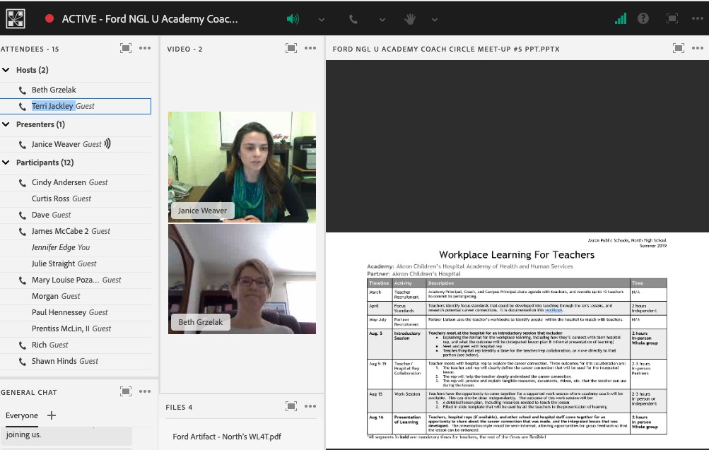Click Beth Grzelak's video feed
Viewport: 709px width, 450px height.
pyautogui.click(x=242, y=279)
